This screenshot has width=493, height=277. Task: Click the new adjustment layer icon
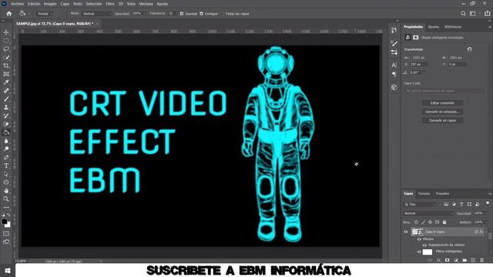pyautogui.click(x=456, y=260)
